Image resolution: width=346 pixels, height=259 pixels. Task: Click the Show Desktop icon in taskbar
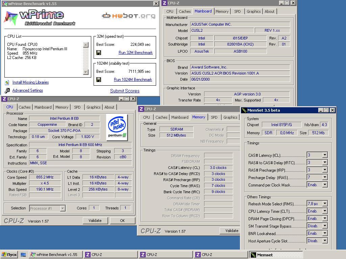[23, 255]
